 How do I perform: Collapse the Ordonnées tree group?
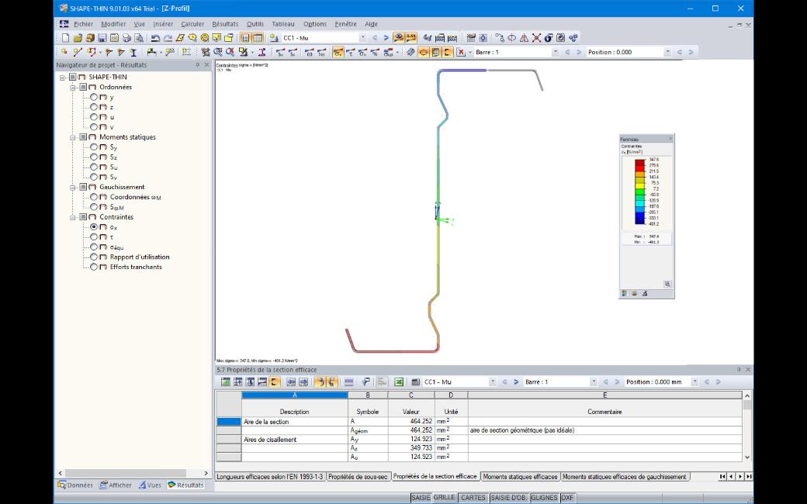(73, 88)
